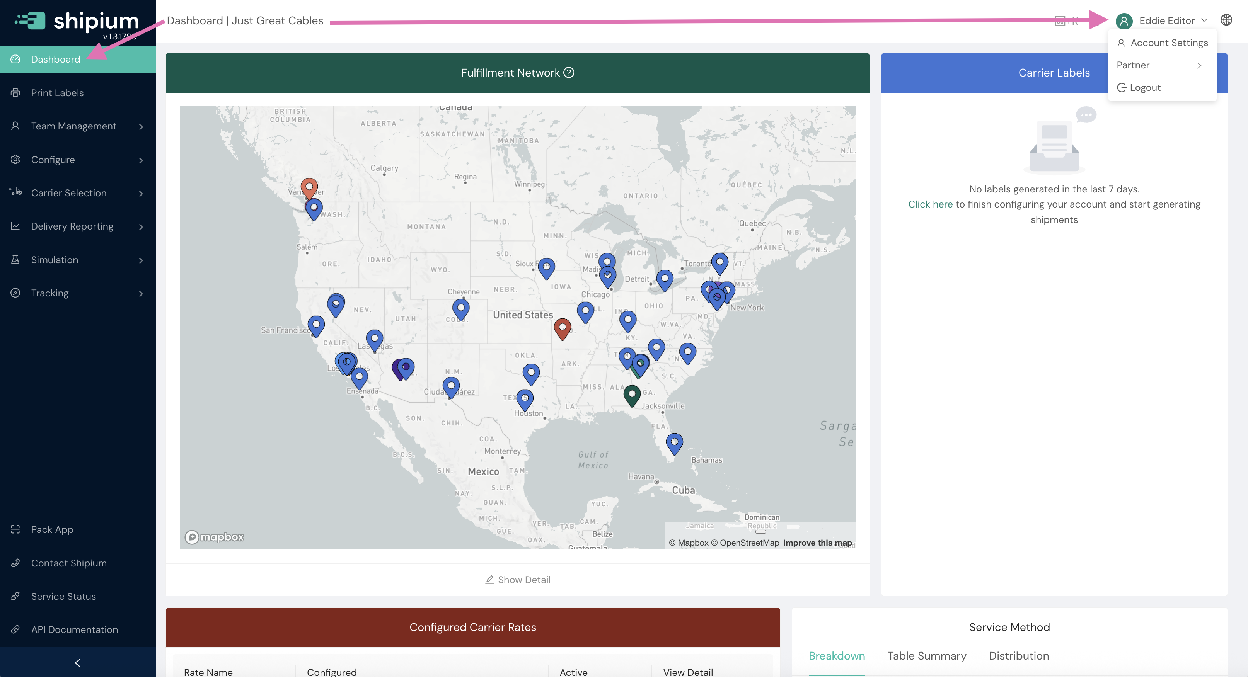Open Contact Shipium phone icon
The height and width of the screenshot is (677, 1248).
(15, 563)
